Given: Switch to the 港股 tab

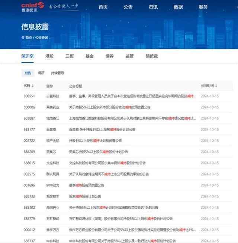Looking at the screenshot, I should (x=49, y=56).
